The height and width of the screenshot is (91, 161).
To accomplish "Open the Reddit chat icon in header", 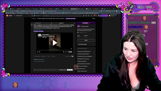I will click(91, 16).
